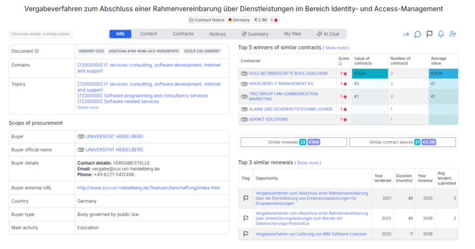
Task: Click number of contracts for HEIDELBERG IT MANAGEMENT
Action: coord(392,84)
